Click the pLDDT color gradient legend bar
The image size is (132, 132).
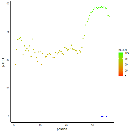(x=121, y=64)
